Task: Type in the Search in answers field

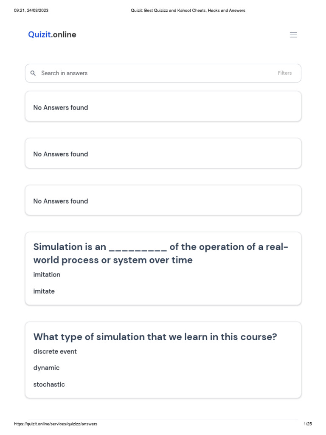Action: point(153,73)
